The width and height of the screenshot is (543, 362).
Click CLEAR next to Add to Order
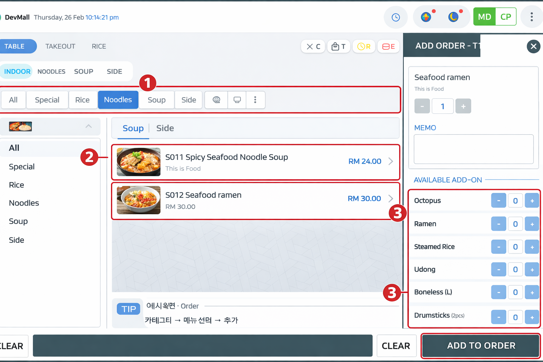point(396,346)
